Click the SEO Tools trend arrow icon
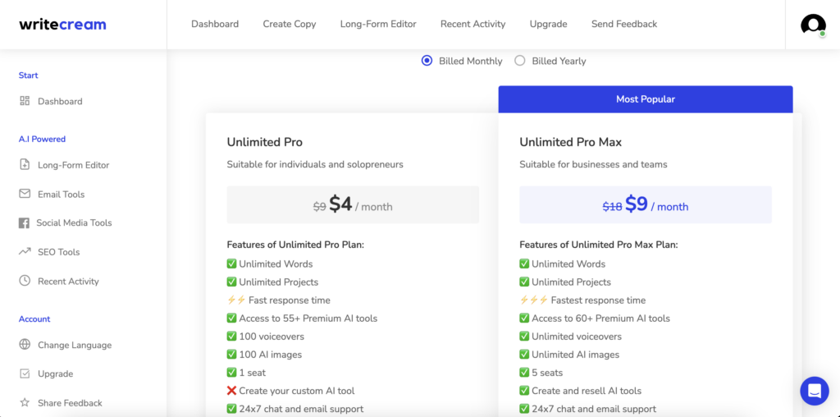The width and height of the screenshot is (840, 417). pyautogui.click(x=25, y=252)
